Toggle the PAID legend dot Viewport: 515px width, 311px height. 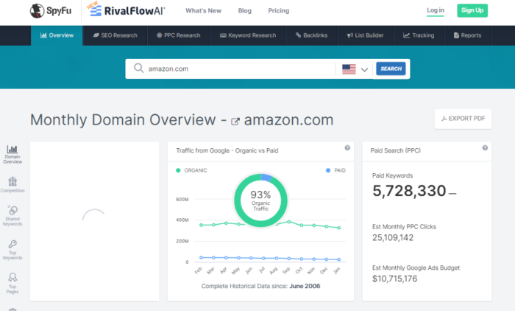tap(328, 170)
